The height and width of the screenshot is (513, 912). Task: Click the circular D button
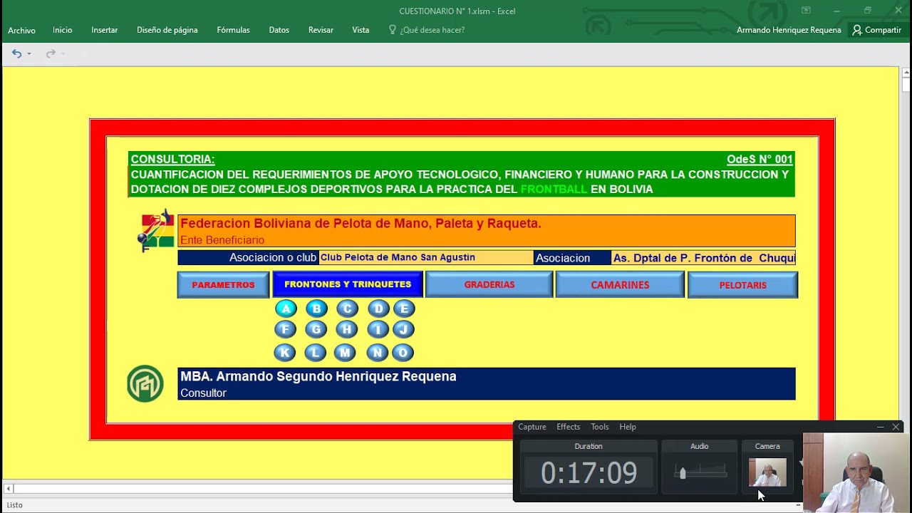[378, 309]
